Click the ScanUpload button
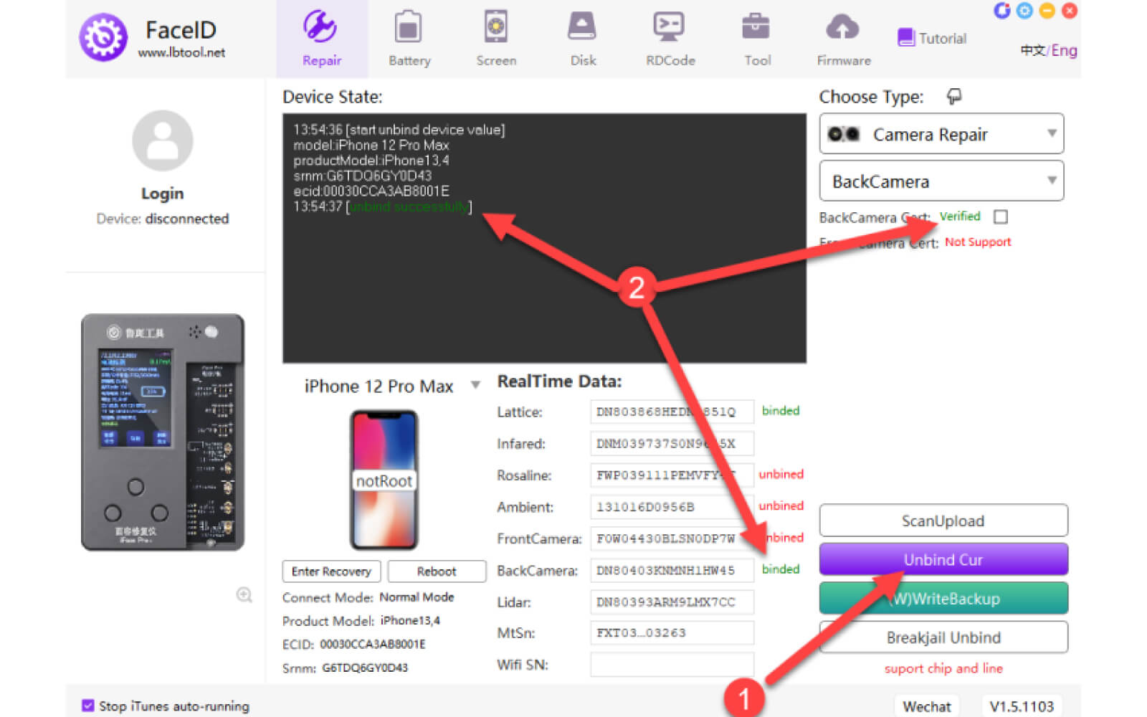 [943, 521]
